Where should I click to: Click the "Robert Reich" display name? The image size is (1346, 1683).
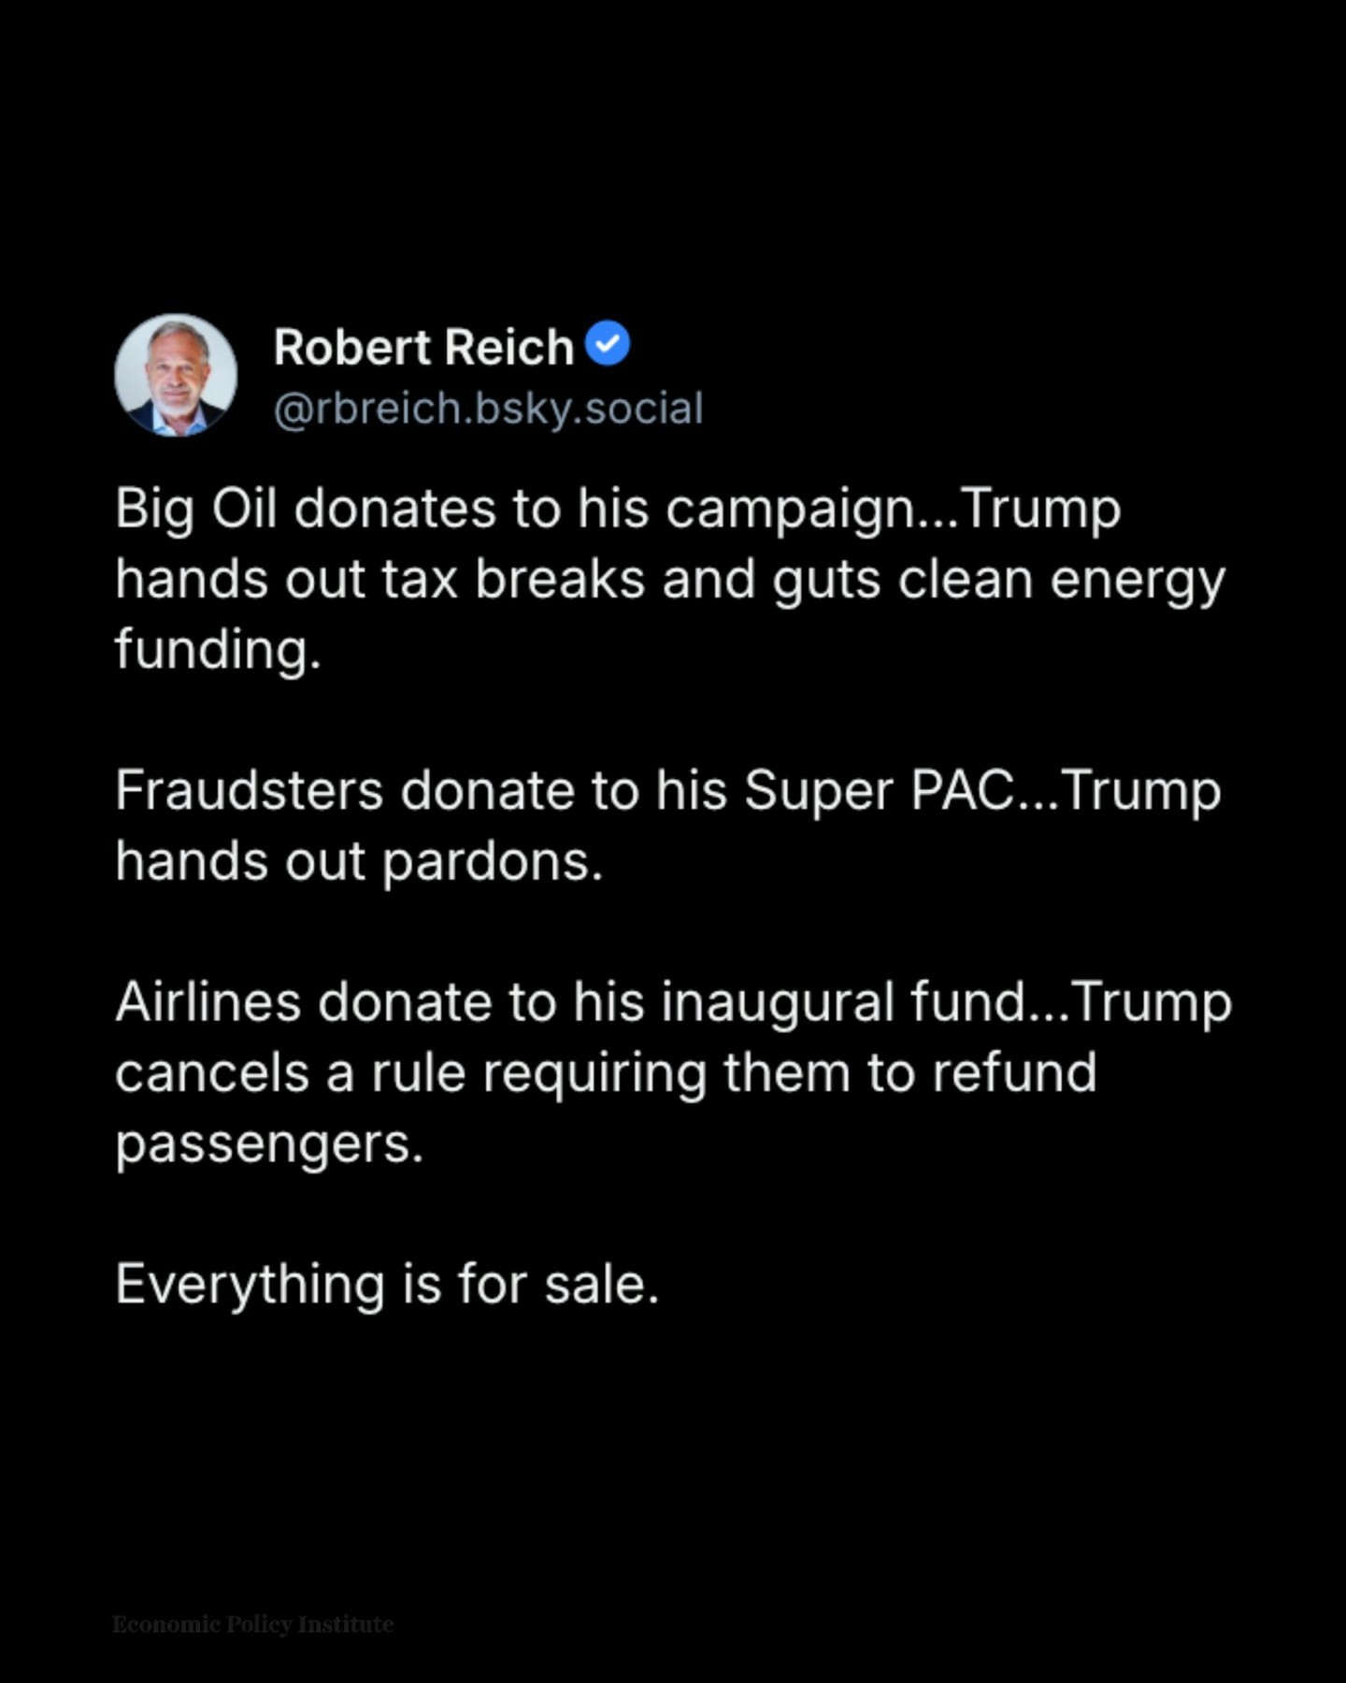click(423, 348)
